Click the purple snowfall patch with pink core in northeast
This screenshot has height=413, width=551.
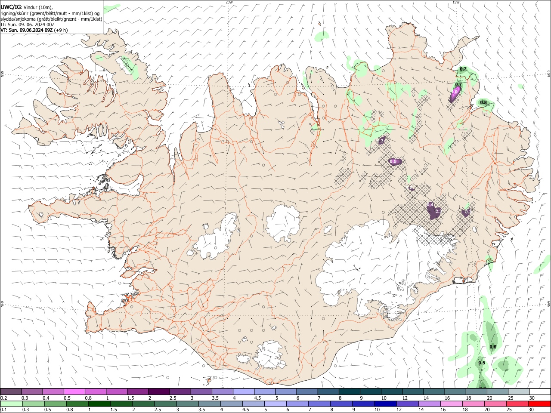(x=455, y=93)
